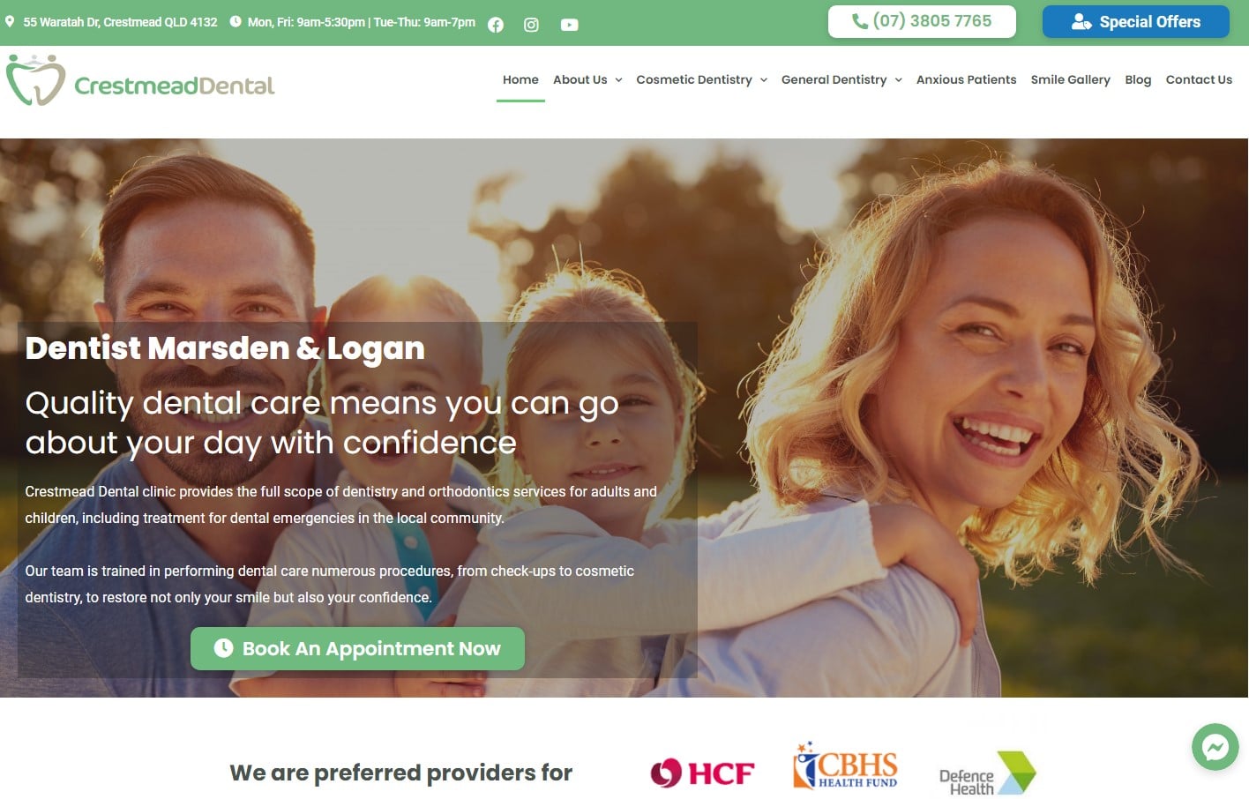Open the Contact Us link

1199,79
